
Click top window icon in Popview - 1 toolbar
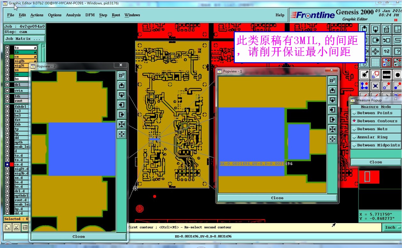(x=333, y=80)
